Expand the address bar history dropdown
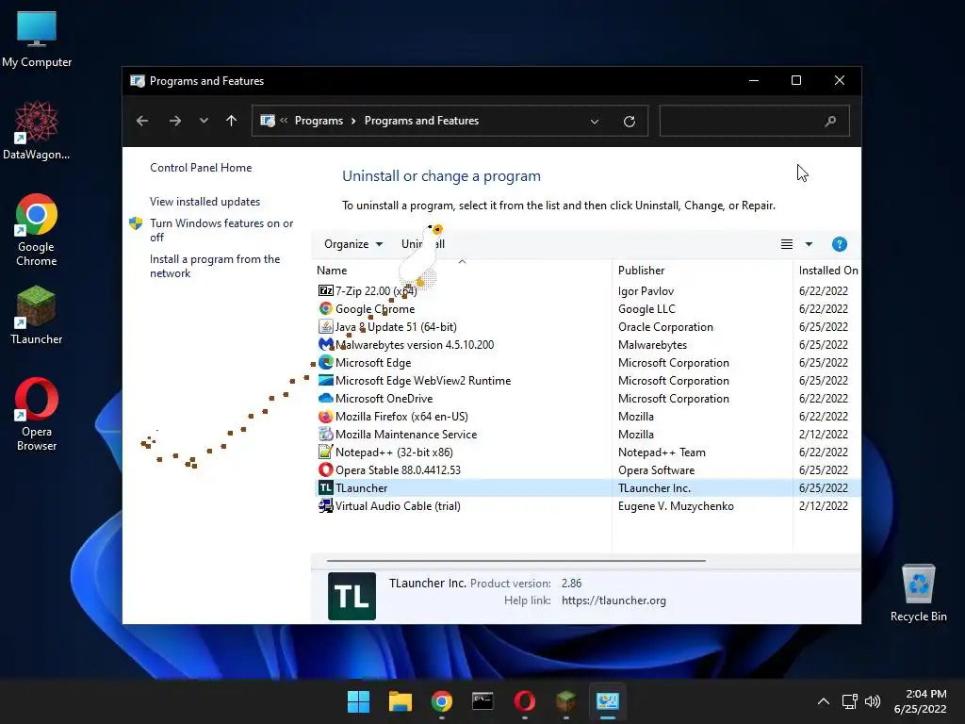 click(x=595, y=122)
